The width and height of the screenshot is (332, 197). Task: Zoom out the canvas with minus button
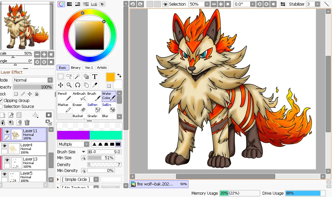(x=214, y=4)
